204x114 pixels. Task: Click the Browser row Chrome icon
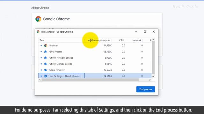[46, 46]
